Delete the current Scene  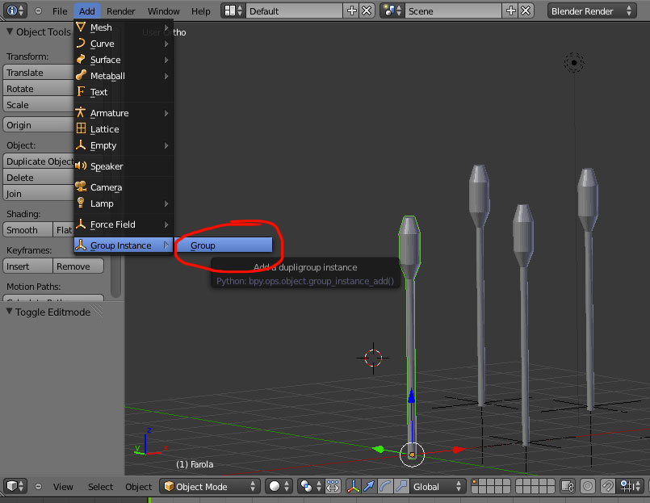coord(526,10)
